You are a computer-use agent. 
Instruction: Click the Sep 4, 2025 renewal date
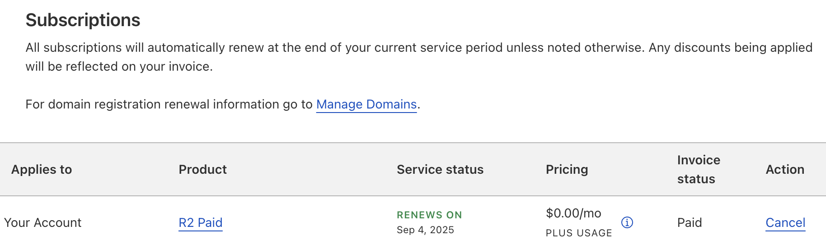425,230
